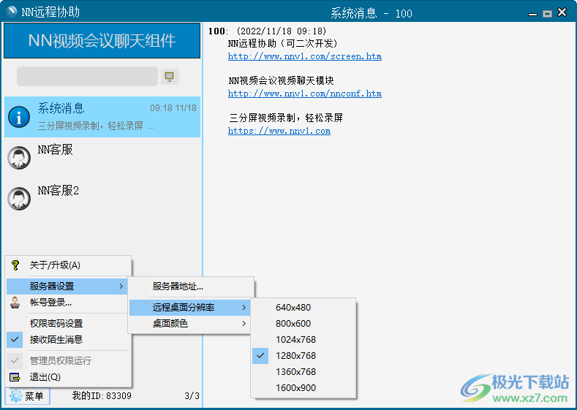The width and height of the screenshot is (577, 410).
Task: Open the nnconf.htm hyperlink
Action: click(x=305, y=94)
